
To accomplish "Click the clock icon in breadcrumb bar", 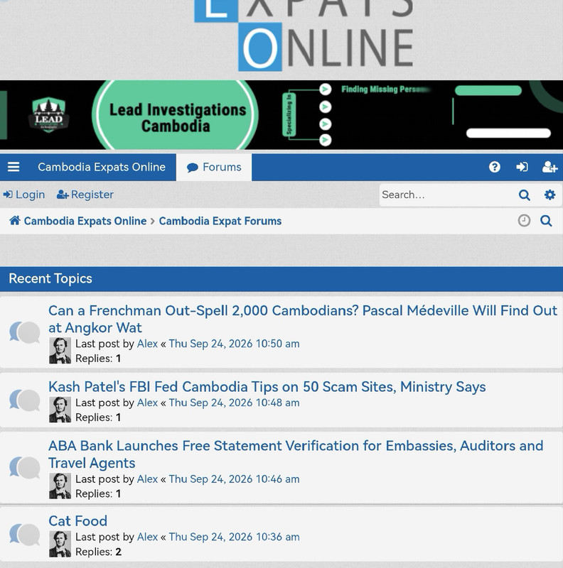I will pyautogui.click(x=524, y=221).
